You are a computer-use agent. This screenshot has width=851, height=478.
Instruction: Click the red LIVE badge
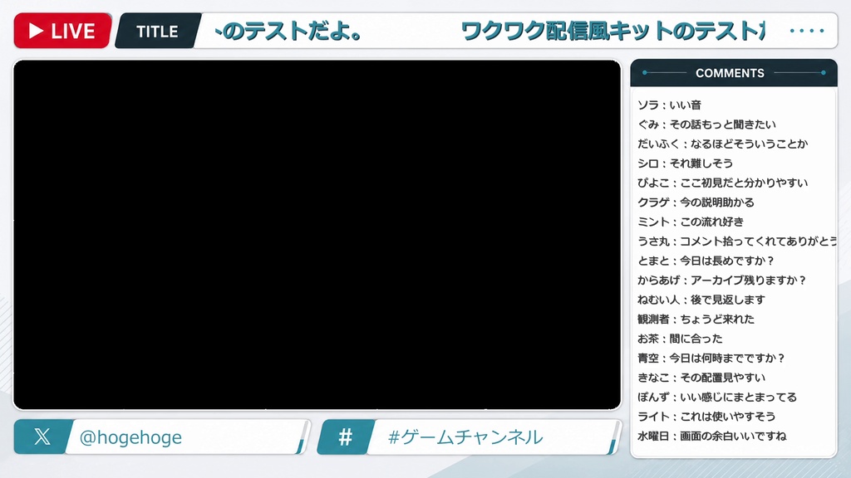click(63, 31)
